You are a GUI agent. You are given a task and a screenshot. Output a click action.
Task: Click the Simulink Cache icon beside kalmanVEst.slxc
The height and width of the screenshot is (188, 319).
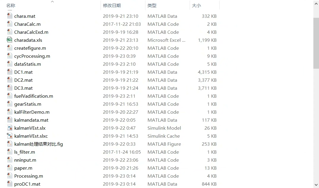tap(9, 136)
